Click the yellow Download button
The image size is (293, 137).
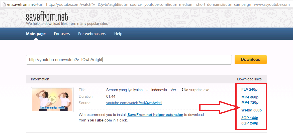coord(251,60)
